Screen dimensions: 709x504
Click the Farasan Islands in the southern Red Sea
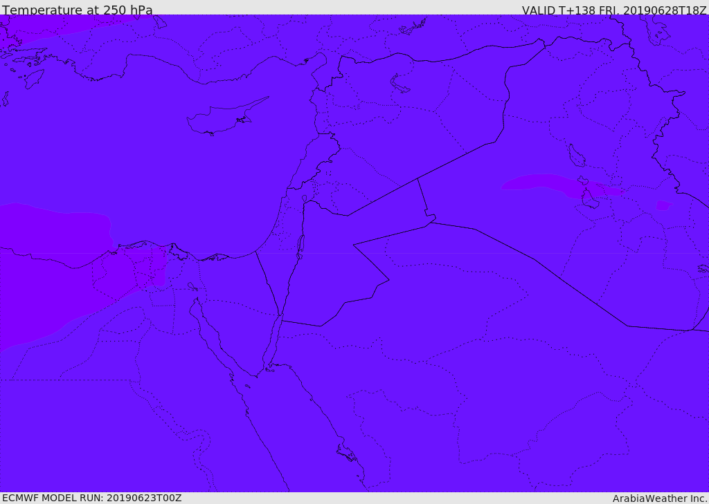[x=347, y=453]
